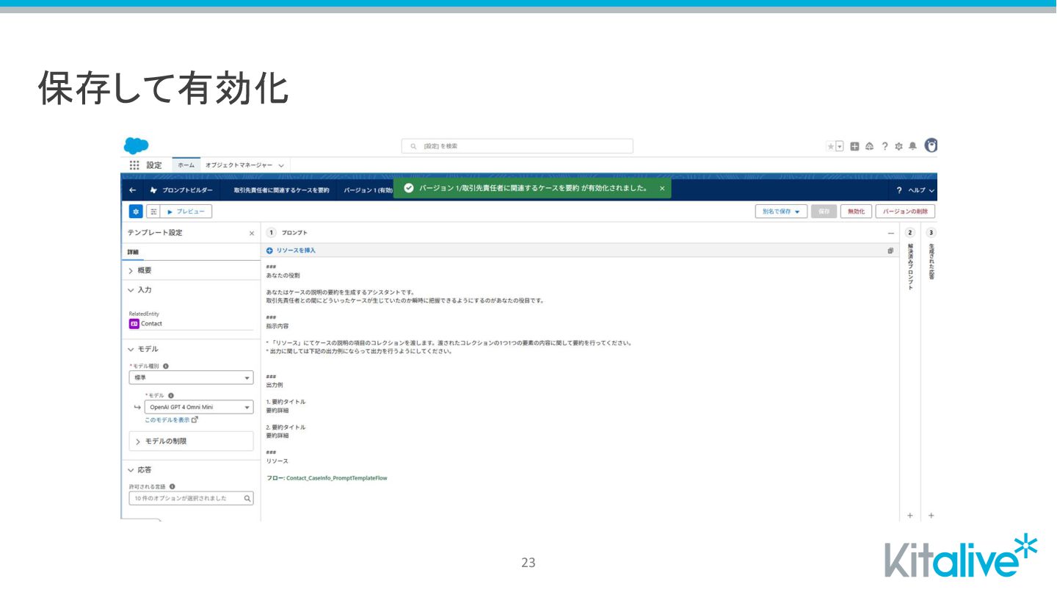Screen dimensions: 1057x595
Task: Click the '1. 要約タイトル' line in prompt
Action: click(286, 402)
